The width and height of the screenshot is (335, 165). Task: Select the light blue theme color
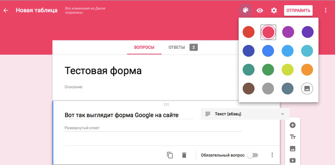(287, 51)
